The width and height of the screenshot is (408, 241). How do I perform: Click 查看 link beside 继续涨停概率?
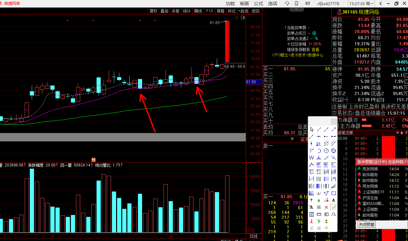click(x=315, y=50)
